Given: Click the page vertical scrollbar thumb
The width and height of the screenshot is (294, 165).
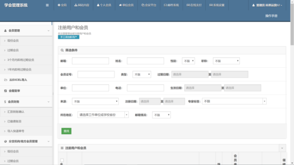Looking at the screenshot, I should [292, 24].
